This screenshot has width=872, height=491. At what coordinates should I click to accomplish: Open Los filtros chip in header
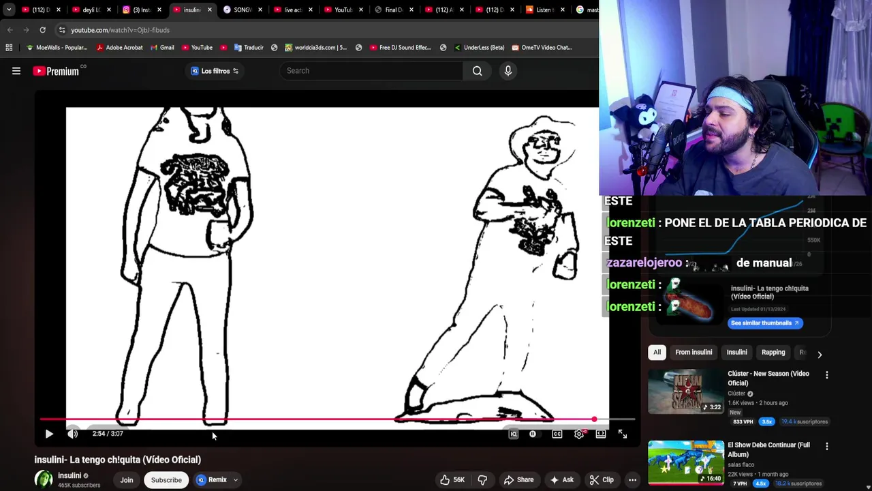(x=215, y=71)
